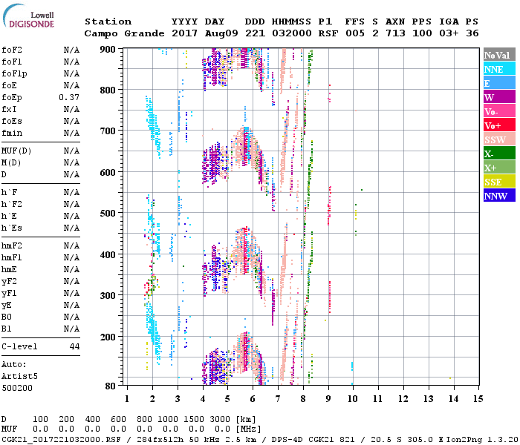The width and height of the screenshot is (520, 445).
Task: Click the C-level value 44
Action: coord(74,346)
